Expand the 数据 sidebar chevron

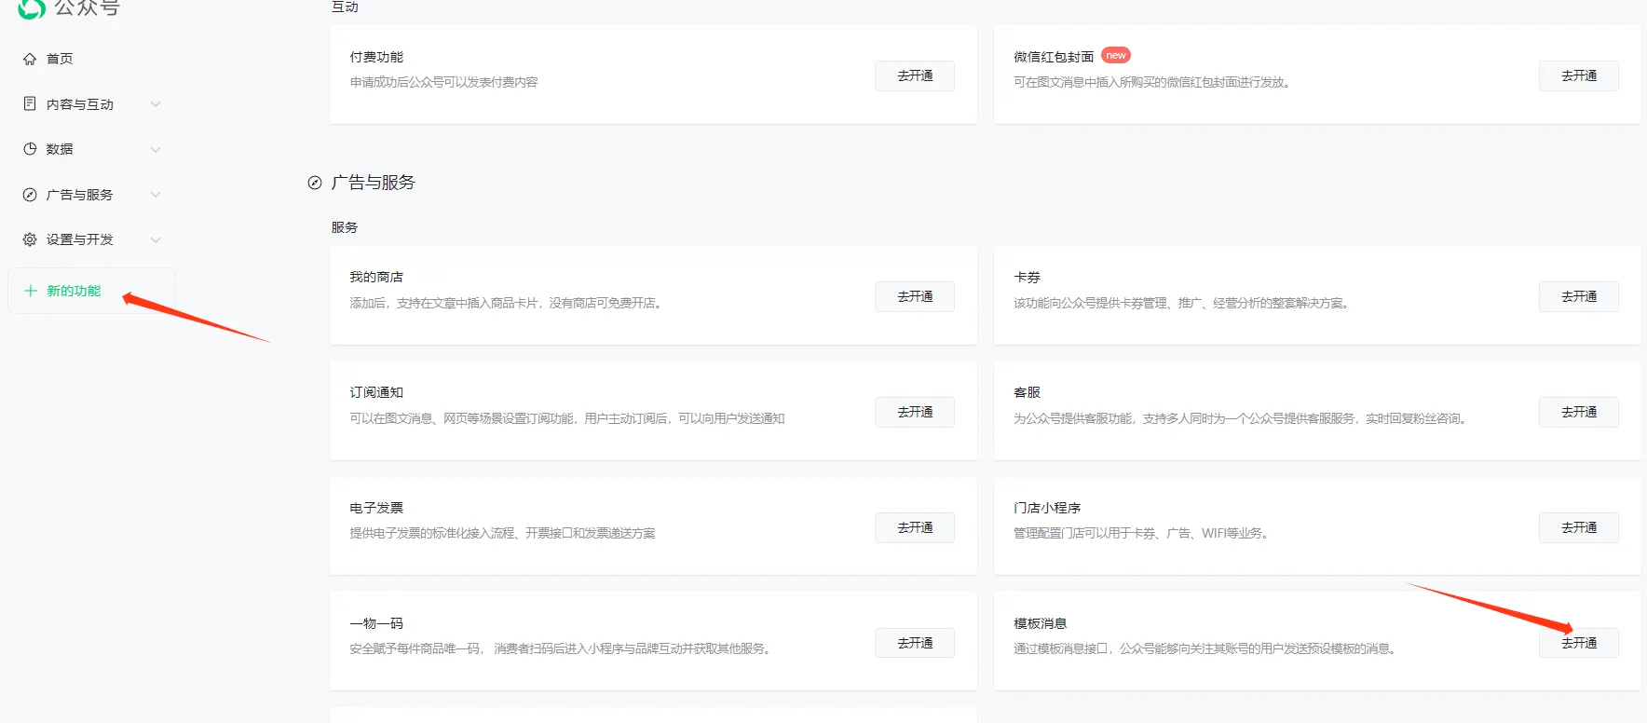[x=156, y=149]
